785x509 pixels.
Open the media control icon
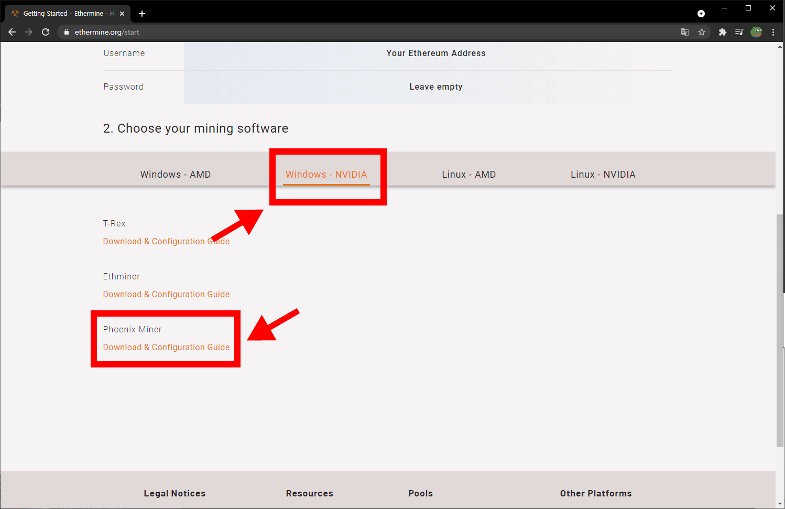click(x=739, y=32)
